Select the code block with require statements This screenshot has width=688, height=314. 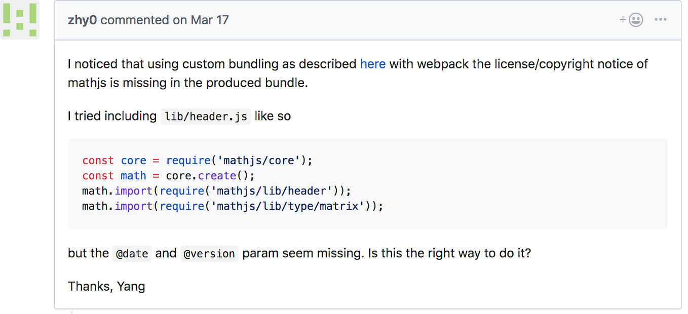[x=367, y=183]
